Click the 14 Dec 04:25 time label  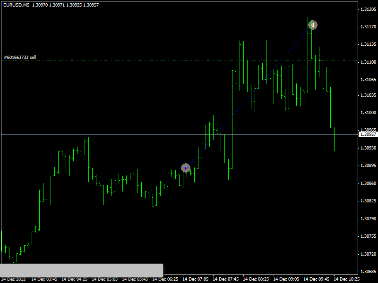(74, 279)
